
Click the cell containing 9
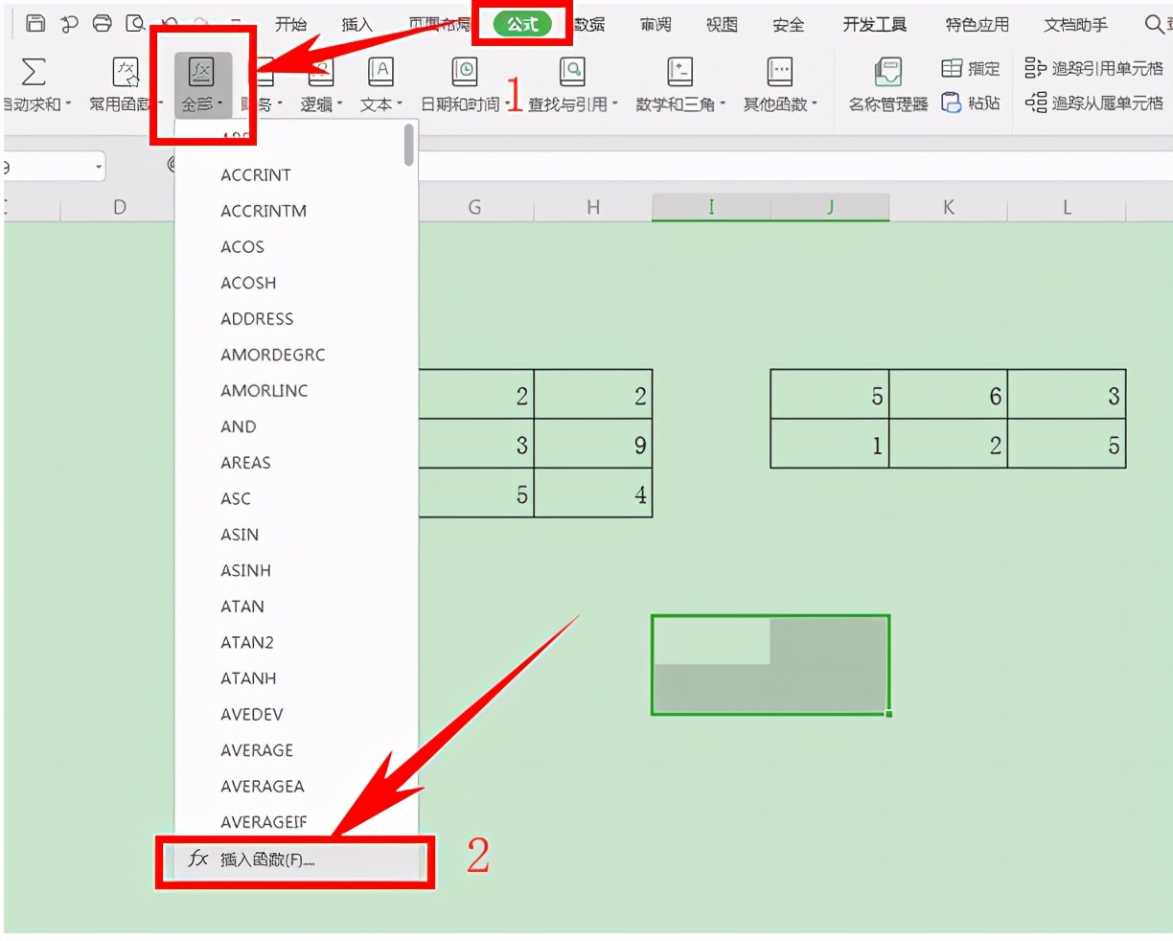(x=593, y=445)
